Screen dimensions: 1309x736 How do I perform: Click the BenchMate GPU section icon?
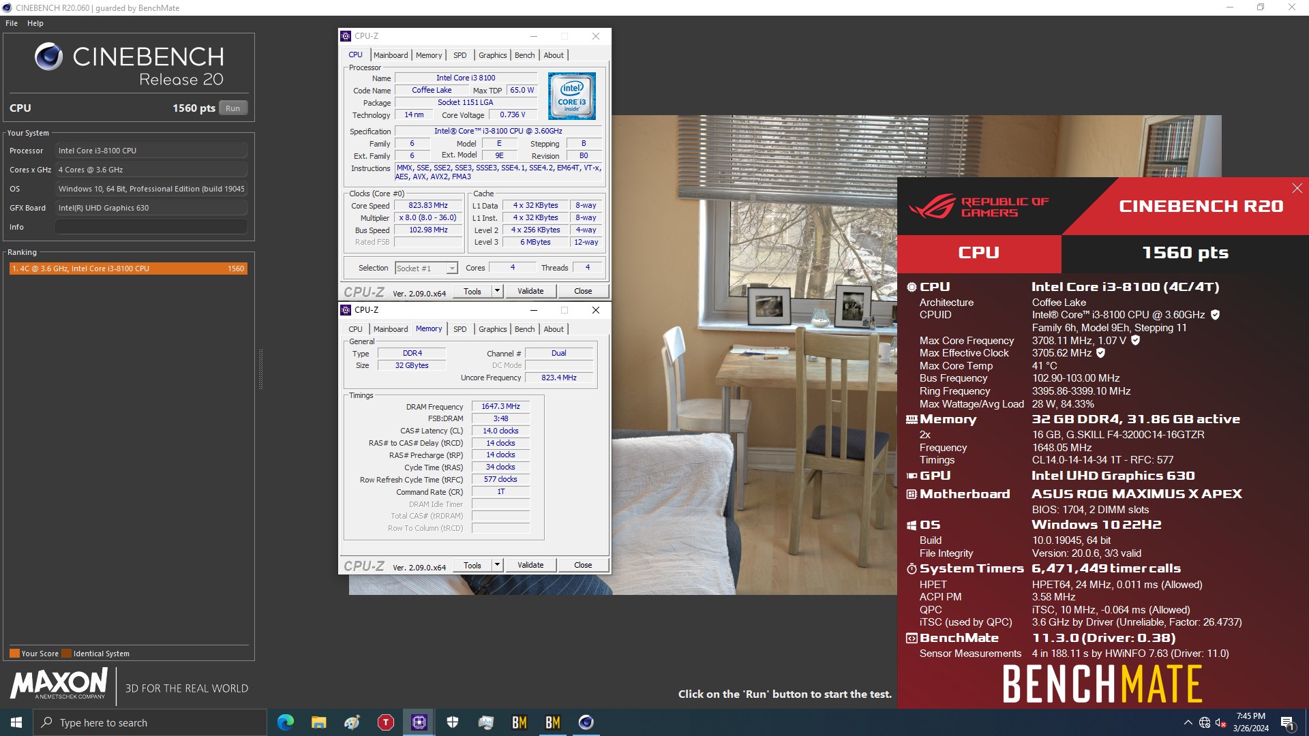[x=912, y=476]
